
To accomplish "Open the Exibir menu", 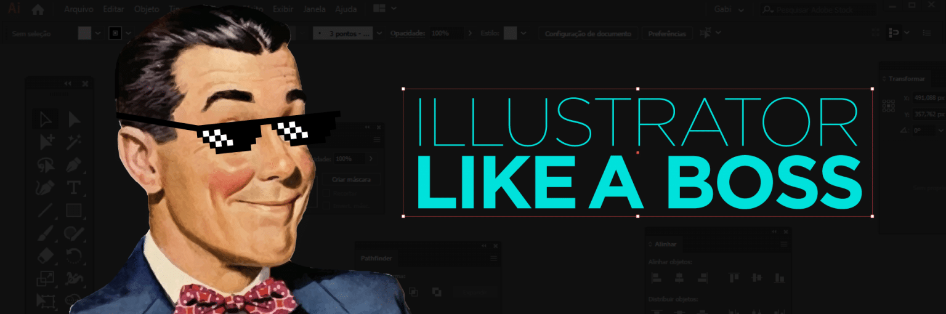I will point(285,9).
